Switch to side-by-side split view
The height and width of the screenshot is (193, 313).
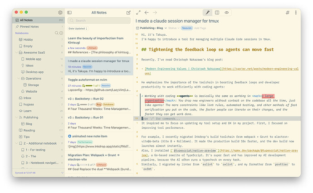pyautogui.click(x=217, y=13)
